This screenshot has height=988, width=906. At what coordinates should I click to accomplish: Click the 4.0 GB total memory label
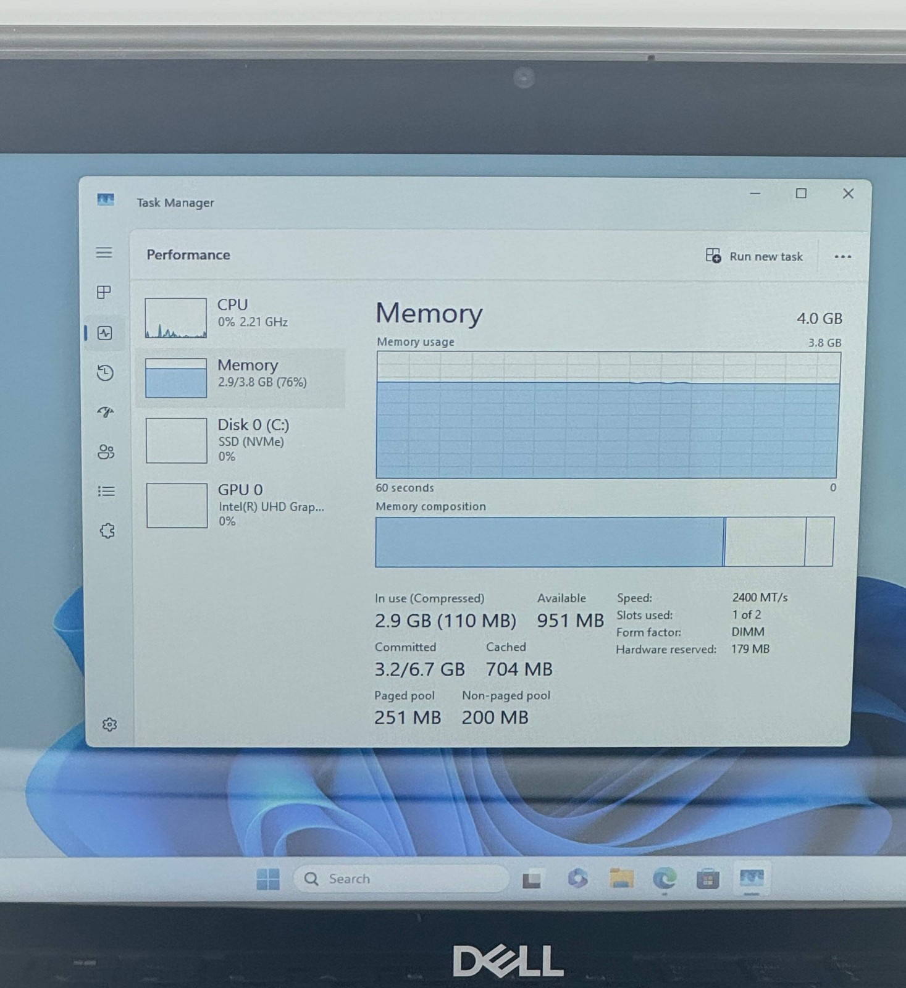[820, 319]
